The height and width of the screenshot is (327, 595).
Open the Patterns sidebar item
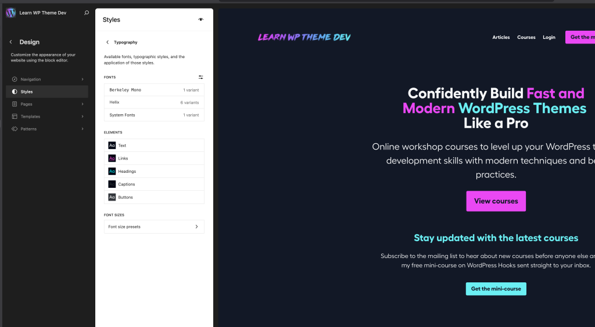47,129
